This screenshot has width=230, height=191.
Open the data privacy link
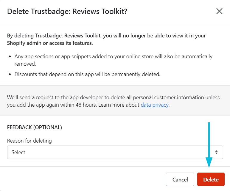point(154,105)
